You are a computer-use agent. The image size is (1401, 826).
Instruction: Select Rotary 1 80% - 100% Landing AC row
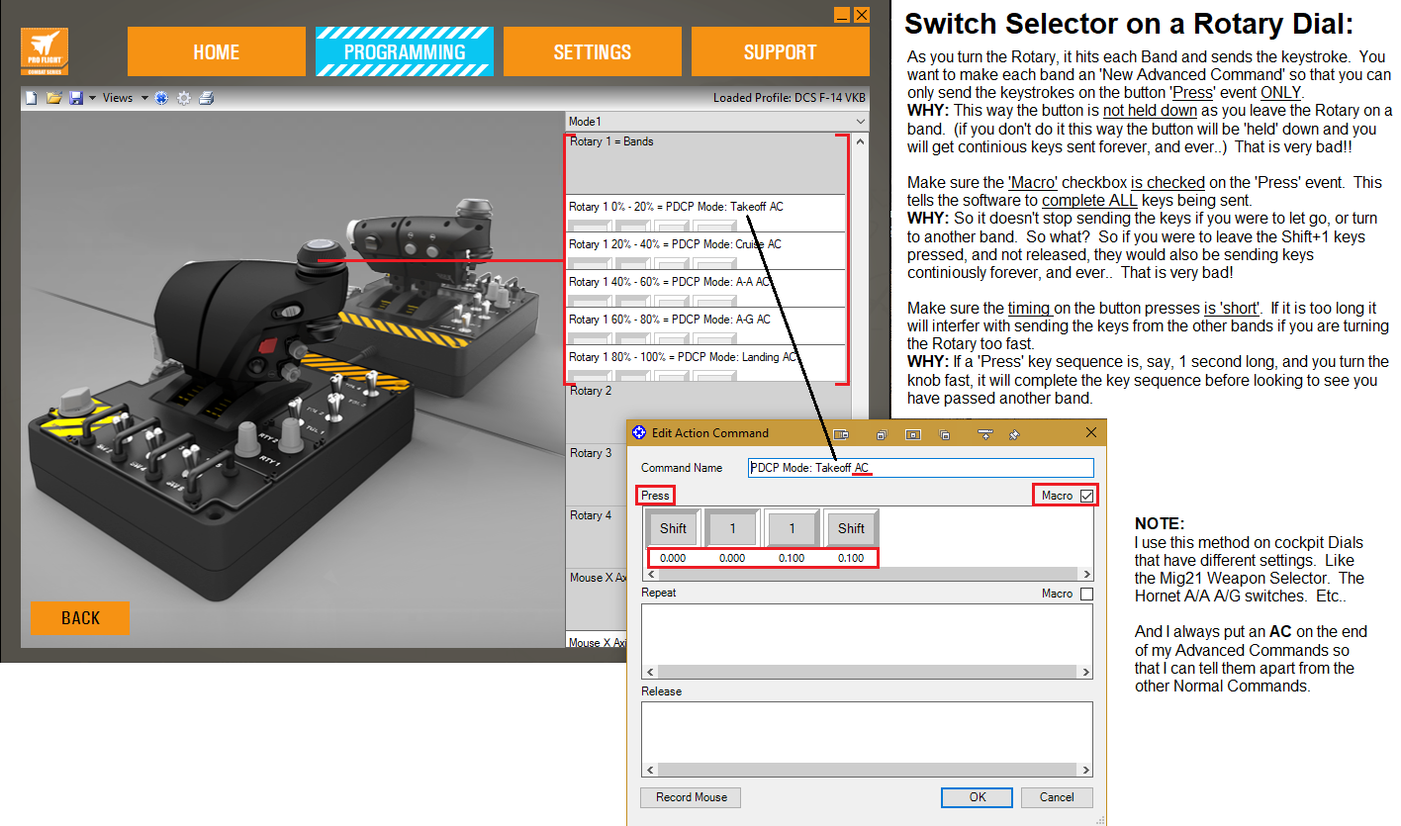[x=706, y=363]
